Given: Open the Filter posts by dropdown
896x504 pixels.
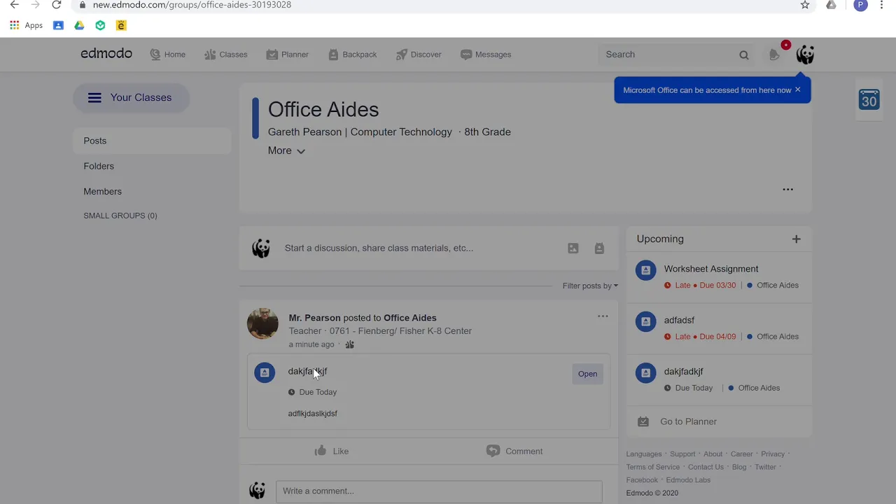Looking at the screenshot, I should [x=590, y=286].
